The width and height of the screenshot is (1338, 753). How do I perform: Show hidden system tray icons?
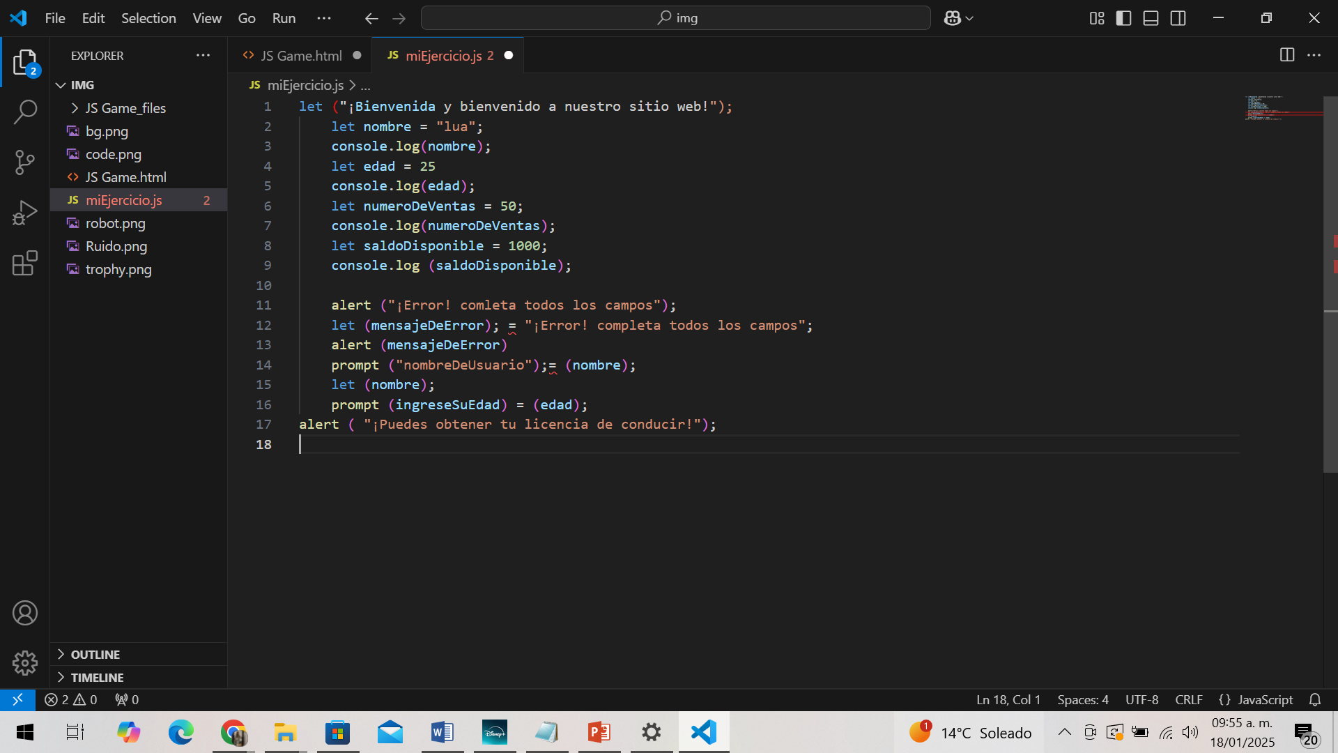1064,732
